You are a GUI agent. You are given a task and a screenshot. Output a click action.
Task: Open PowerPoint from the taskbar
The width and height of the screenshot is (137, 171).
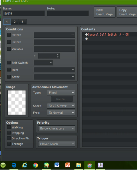pos(68,165)
